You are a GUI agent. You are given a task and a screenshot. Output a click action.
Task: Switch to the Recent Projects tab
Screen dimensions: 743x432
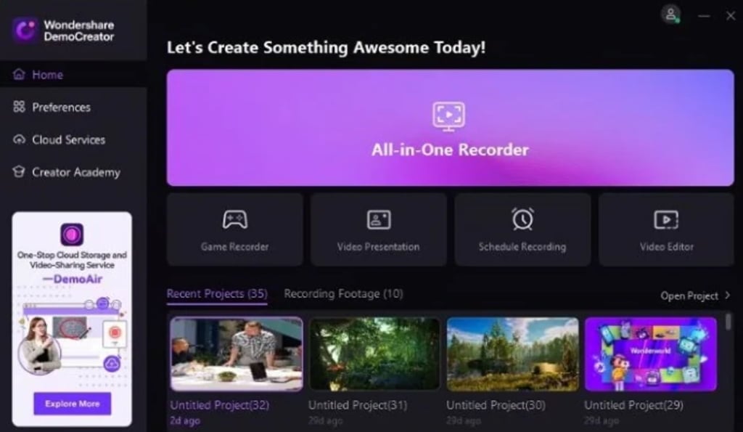[x=217, y=294]
